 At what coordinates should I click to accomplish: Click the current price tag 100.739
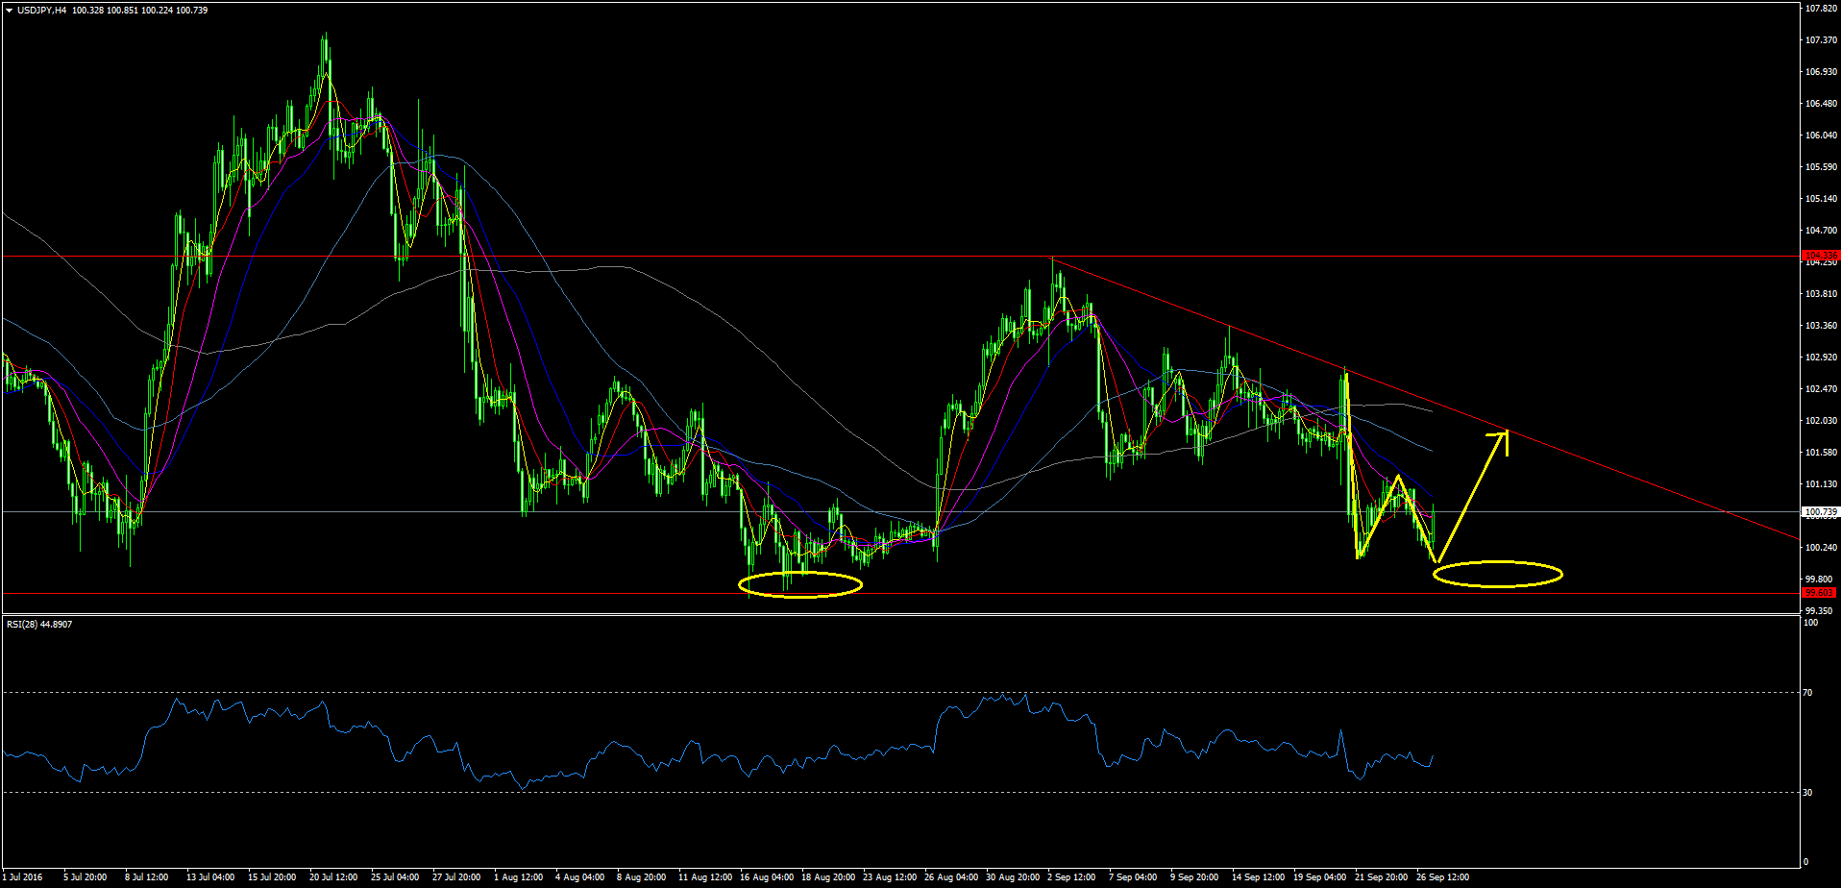click(1821, 512)
